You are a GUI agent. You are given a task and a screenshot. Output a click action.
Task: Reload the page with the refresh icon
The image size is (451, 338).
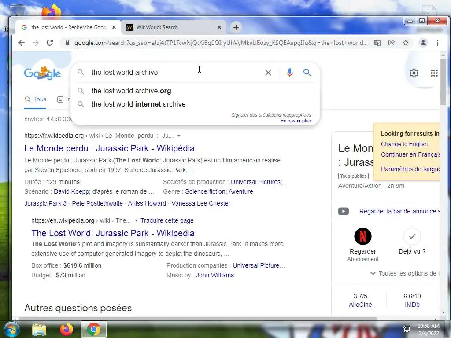[x=50, y=43]
